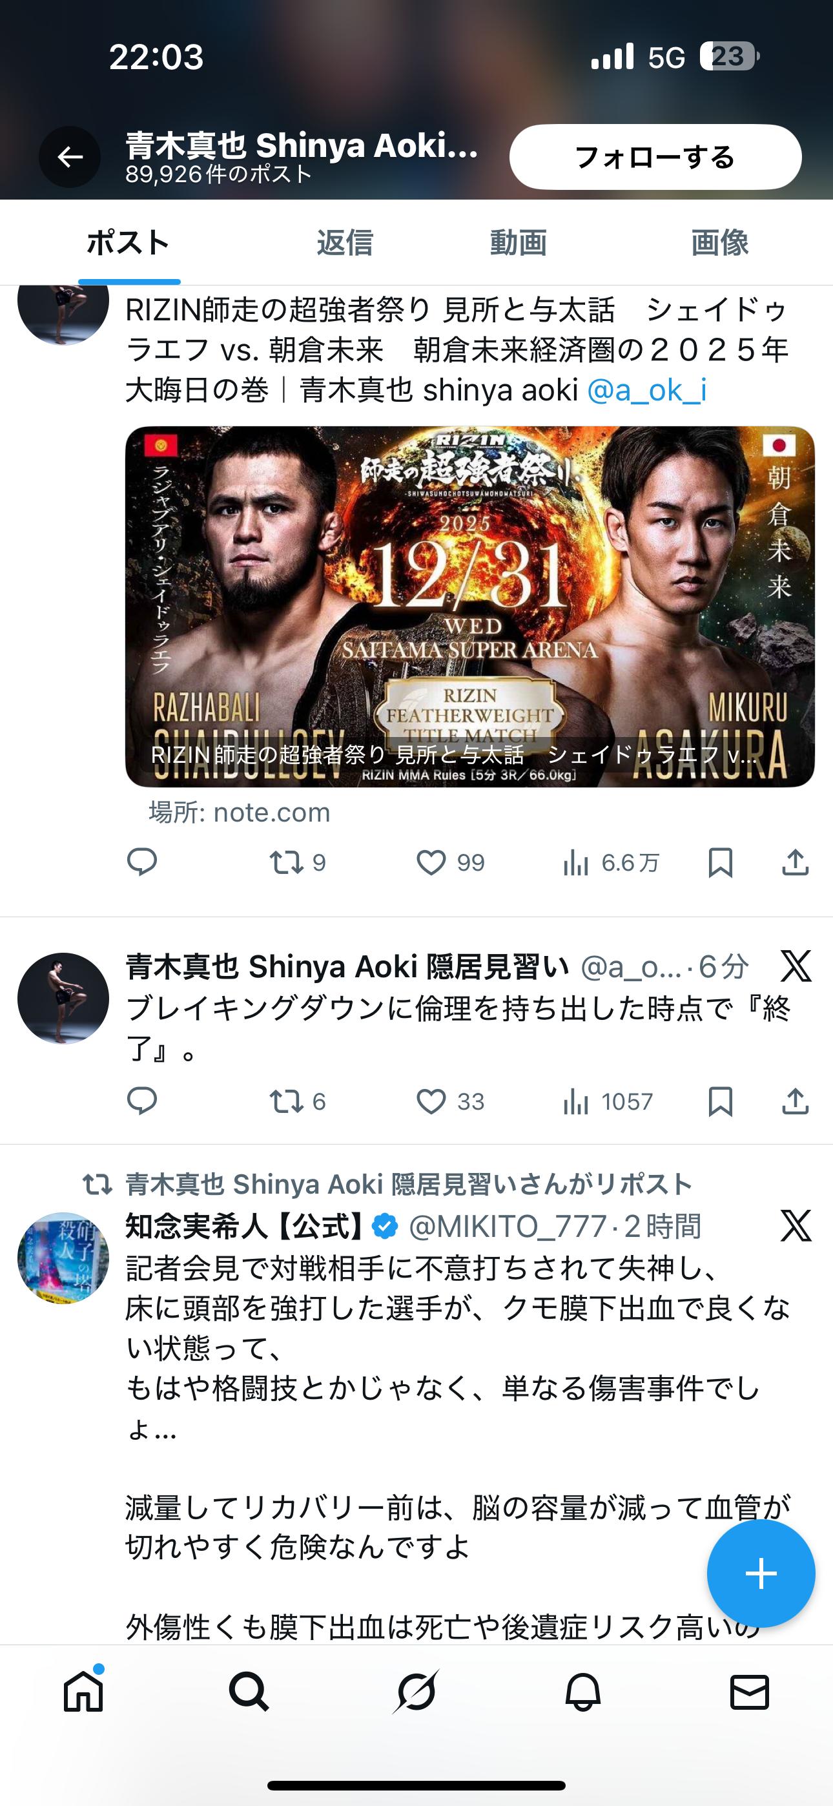833x1806 pixels.
Task: Follow Shinya Aoki with フォローする button
Action: (655, 157)
